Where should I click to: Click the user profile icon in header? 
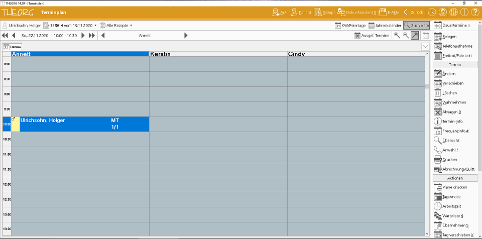pos(443,13)
